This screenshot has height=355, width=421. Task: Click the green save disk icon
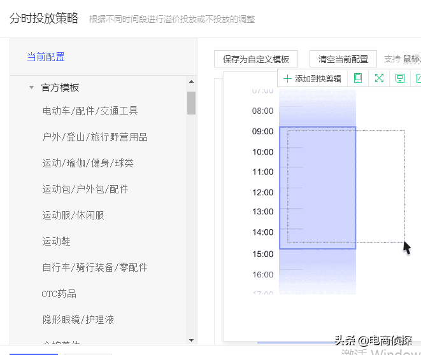coord(400,78)
